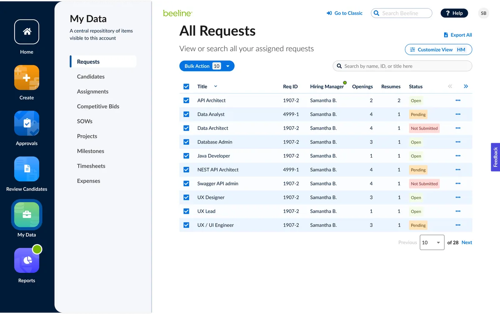Click the double-chevron next columns arrow
500x314 pixels.
point(466,87)
